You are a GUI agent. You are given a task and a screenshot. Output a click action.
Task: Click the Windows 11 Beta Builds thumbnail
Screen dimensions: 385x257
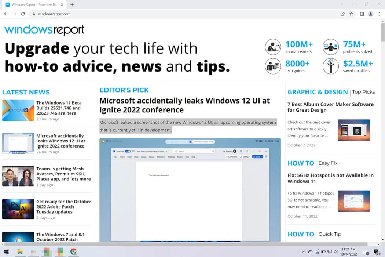pos(18,110)
